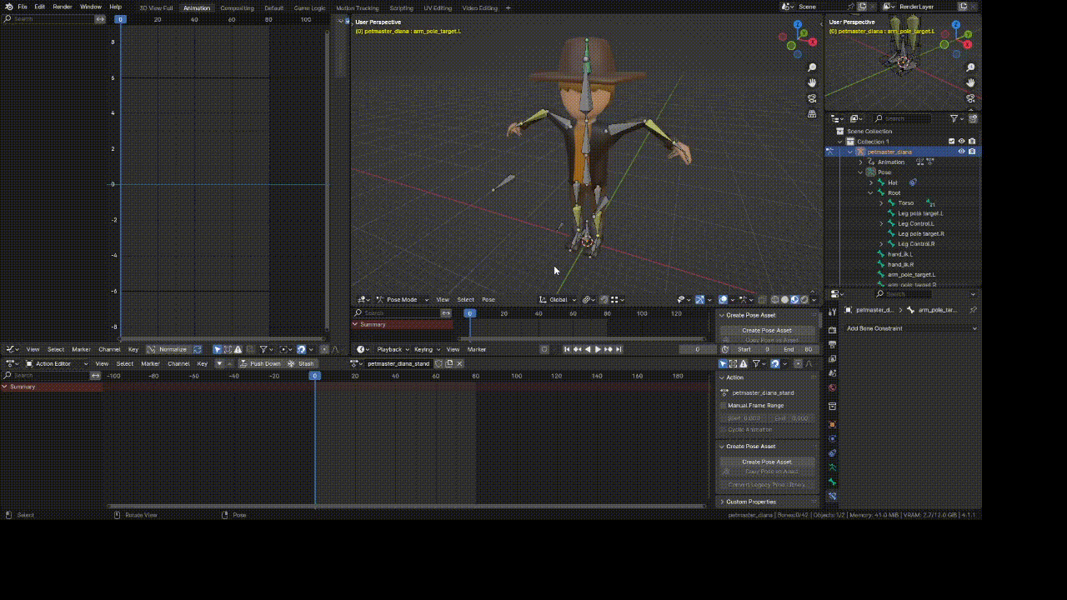This screenshot has width=1067, height=600.
Task: Switch to orthographic grid view icon
Action: tap(812, 113)
